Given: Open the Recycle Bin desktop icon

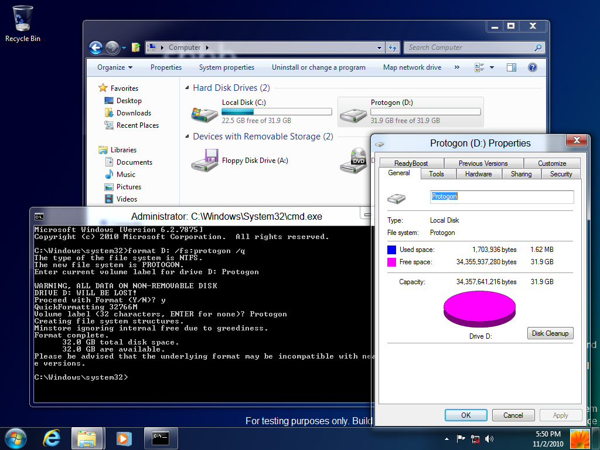Looking at the screenshot, I should click(x=23, y=23).
